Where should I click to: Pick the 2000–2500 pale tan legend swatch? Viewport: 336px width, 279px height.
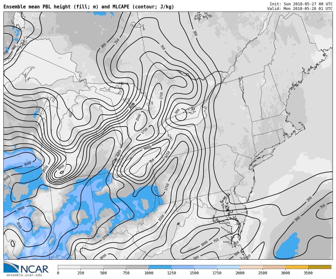[251, 267]
